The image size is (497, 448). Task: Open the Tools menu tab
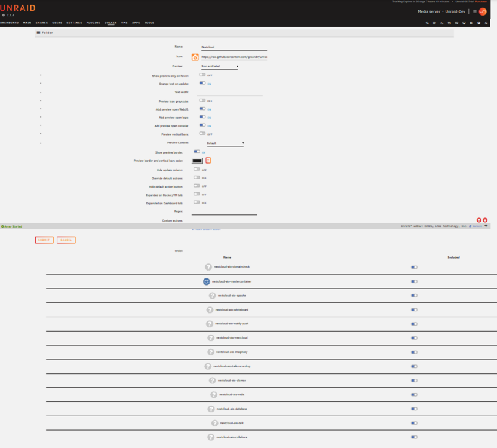(149, 23)
